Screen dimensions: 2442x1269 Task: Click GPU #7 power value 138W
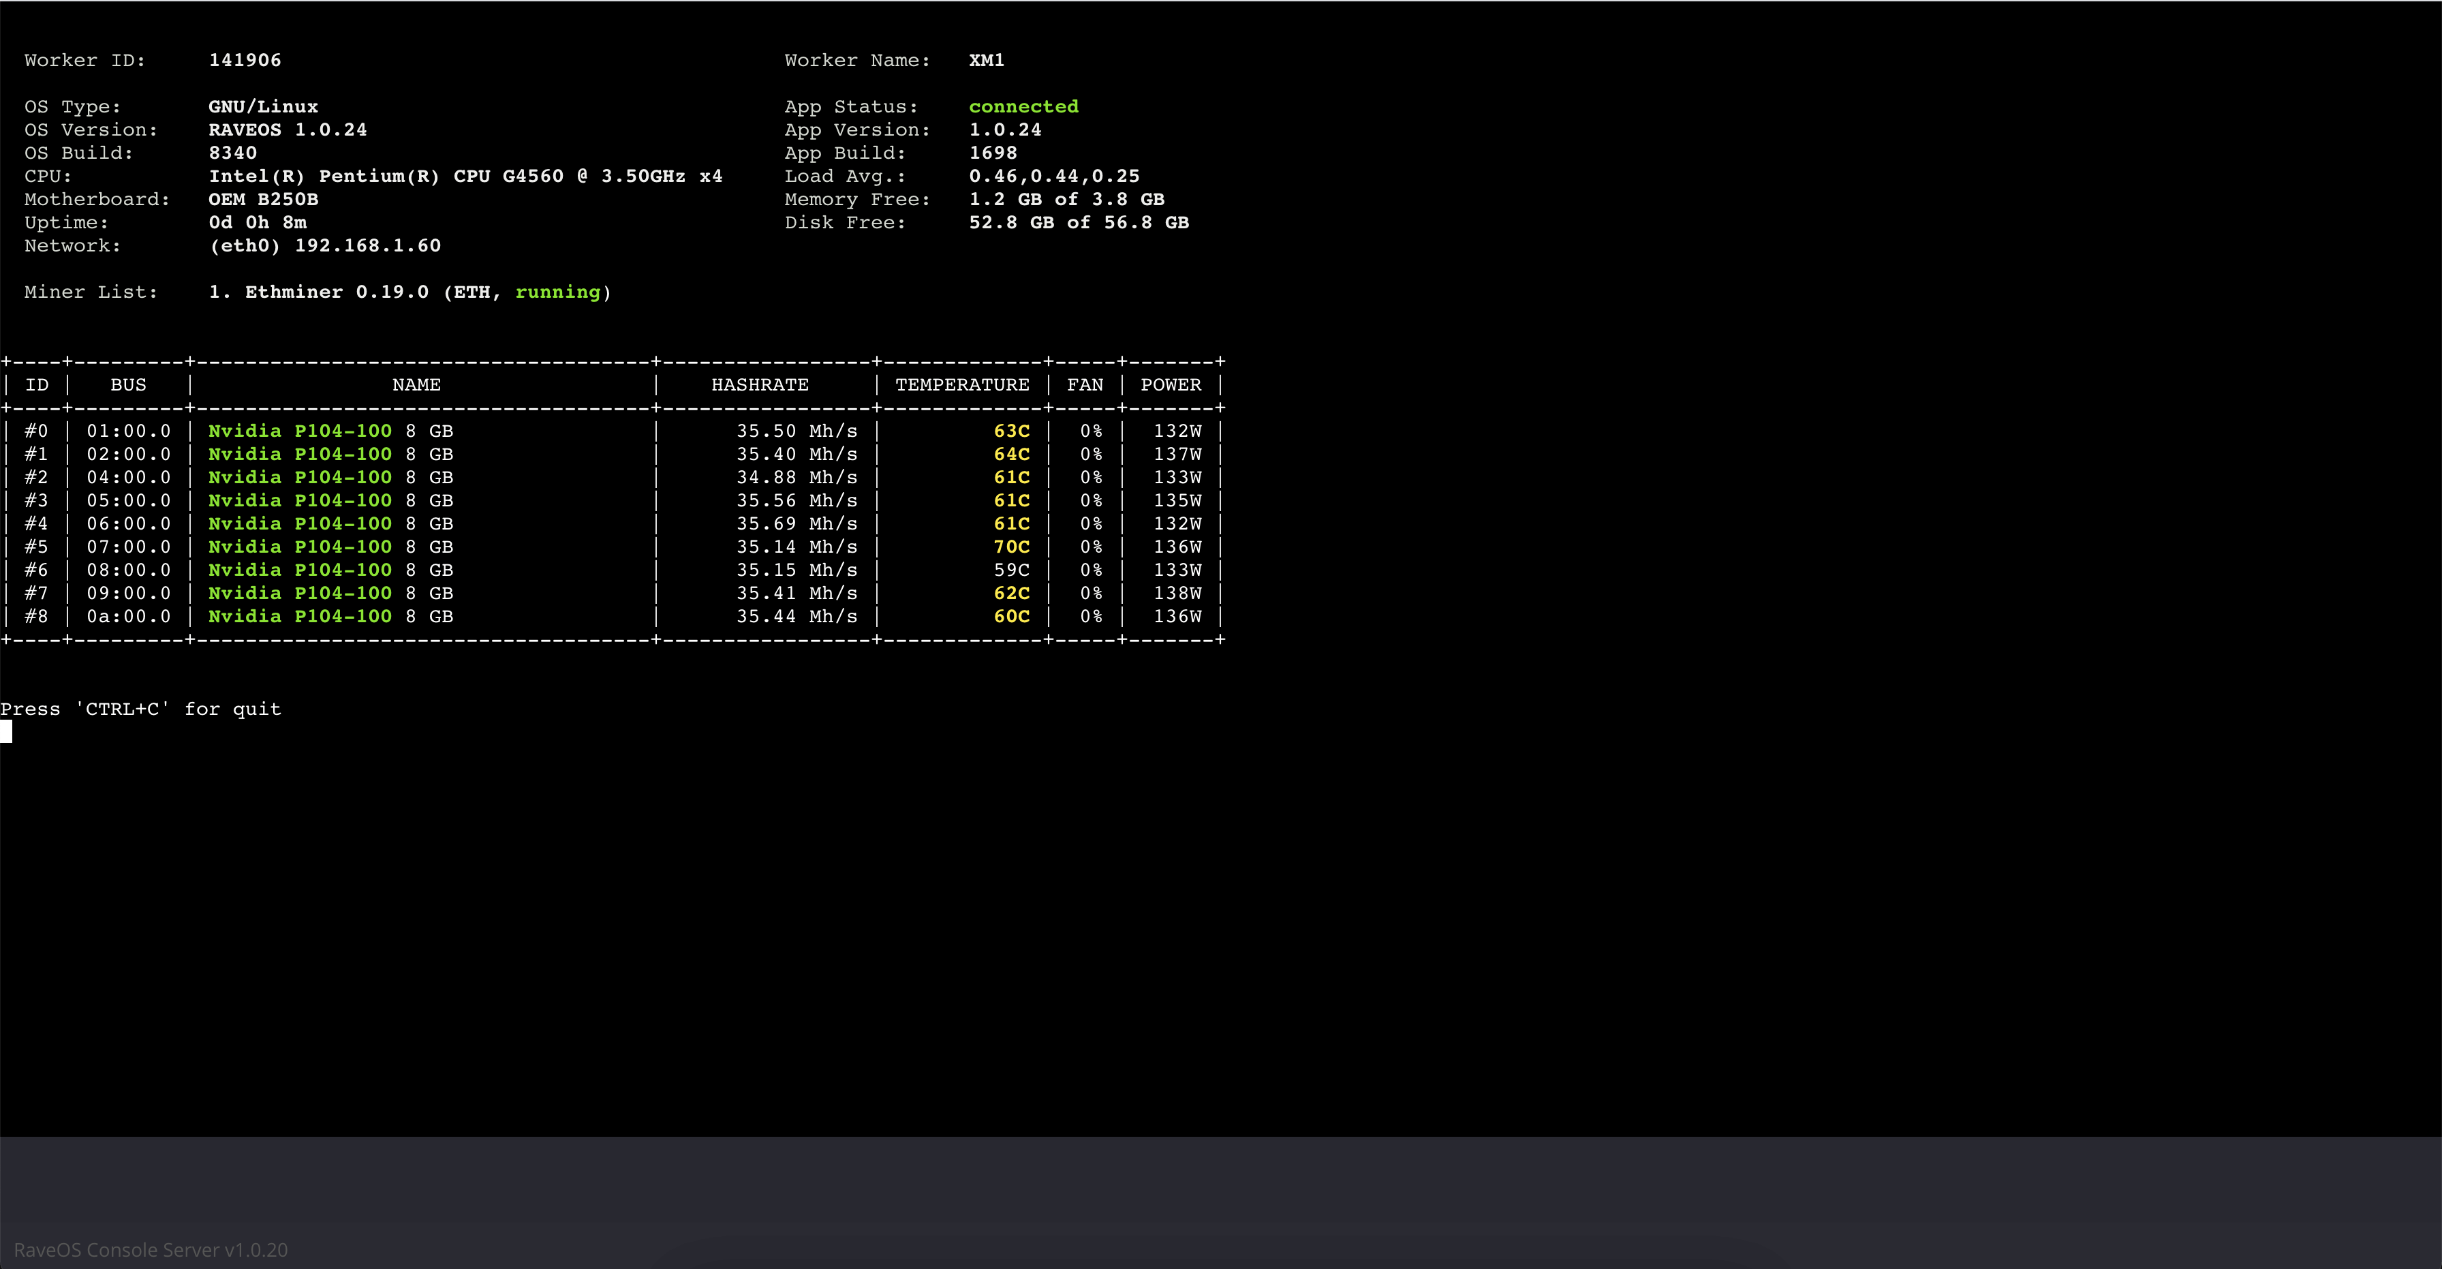[1177, 594]
